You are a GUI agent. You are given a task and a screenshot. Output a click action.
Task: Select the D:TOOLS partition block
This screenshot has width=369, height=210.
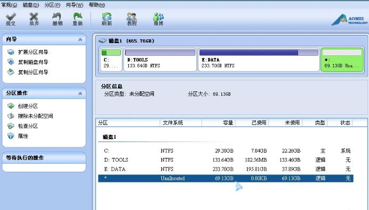click(x=160, y=60)
